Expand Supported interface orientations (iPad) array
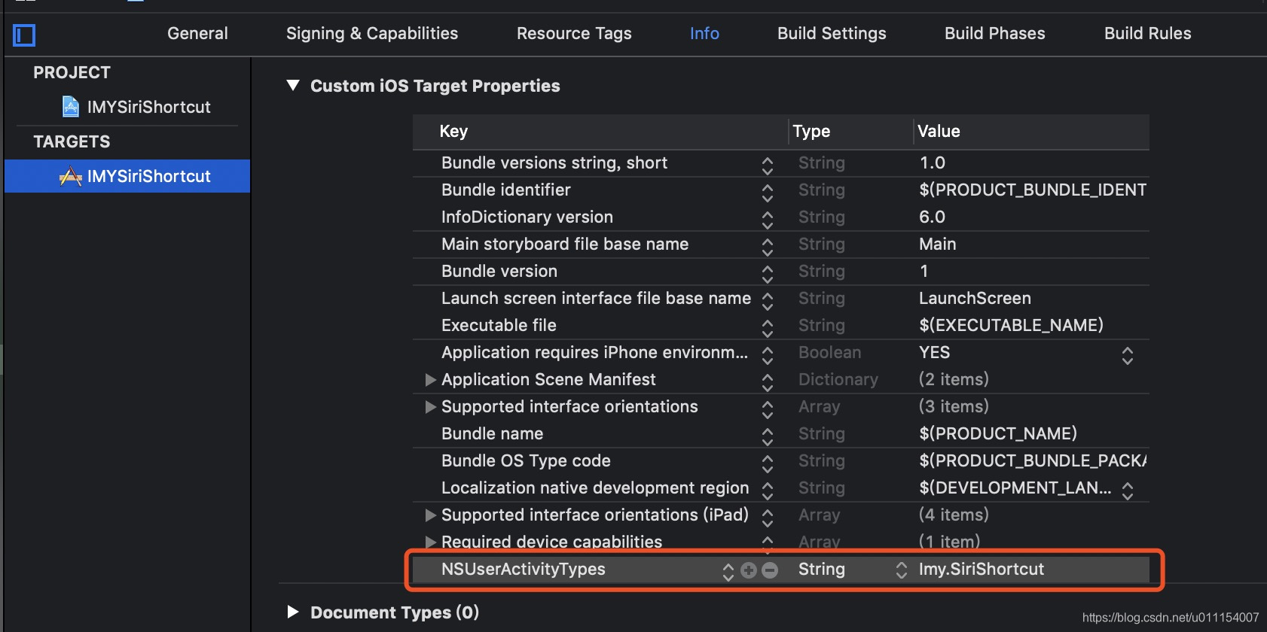 (431, 515)
